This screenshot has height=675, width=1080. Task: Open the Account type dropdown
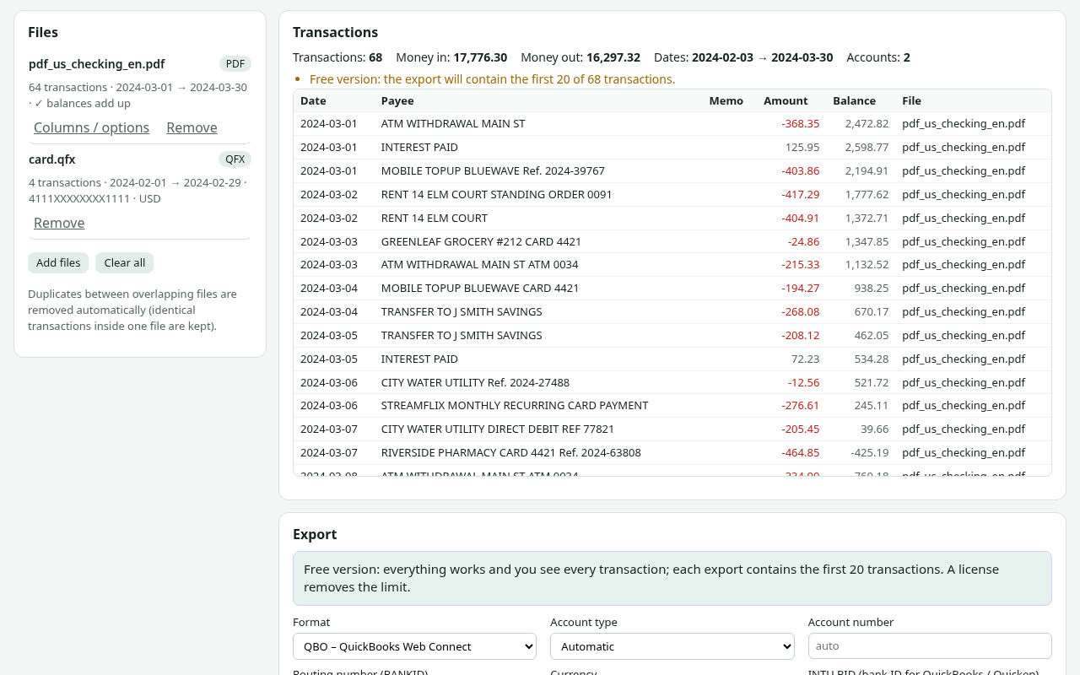[672, 646]
